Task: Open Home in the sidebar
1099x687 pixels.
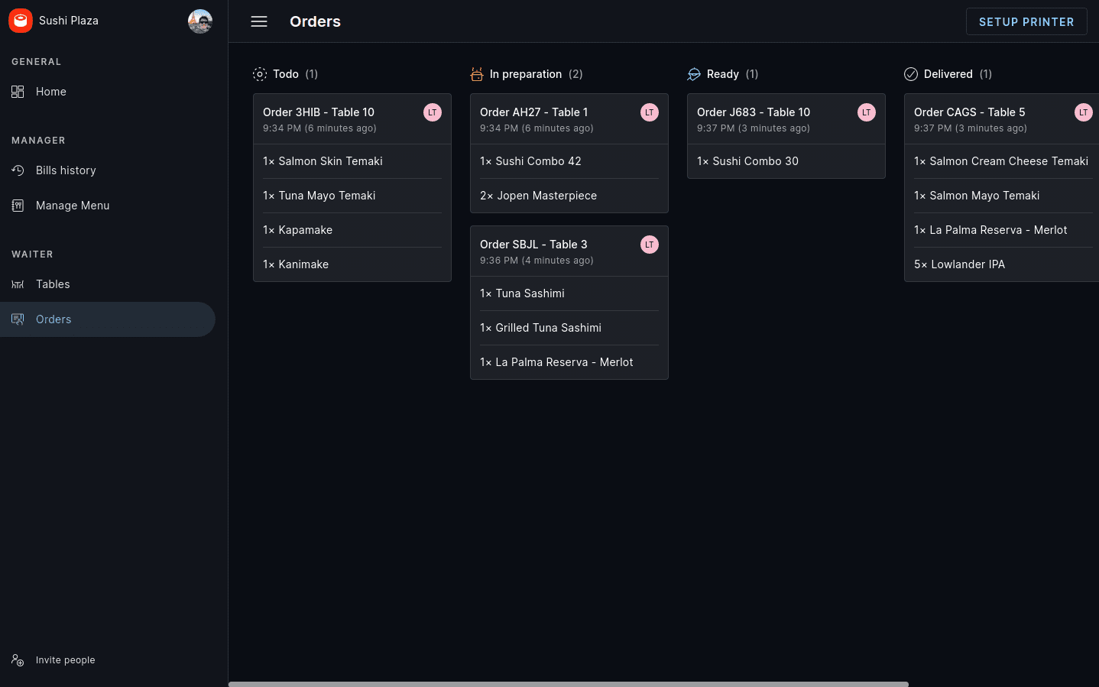Action: (108, 92)
